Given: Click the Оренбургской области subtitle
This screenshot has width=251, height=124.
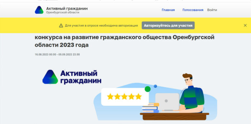Looking at the screenshot, I should point(63,12).
